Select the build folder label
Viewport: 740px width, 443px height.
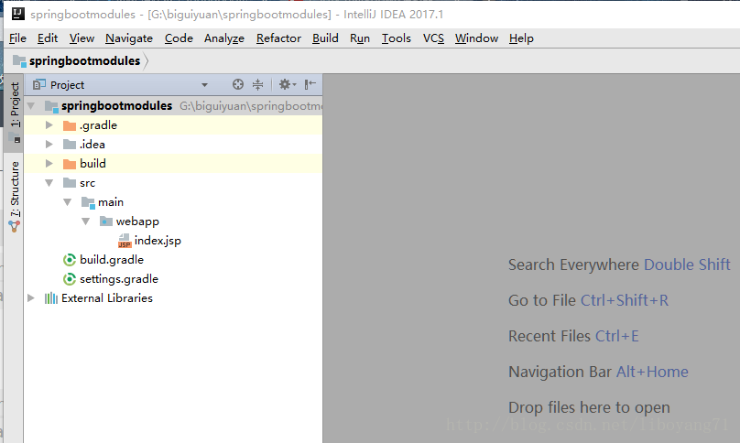click(92, 164)
